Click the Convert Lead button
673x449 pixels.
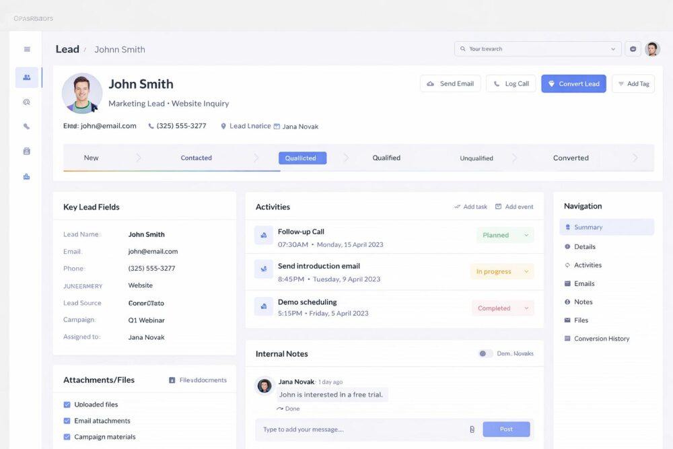coord(573,83)
